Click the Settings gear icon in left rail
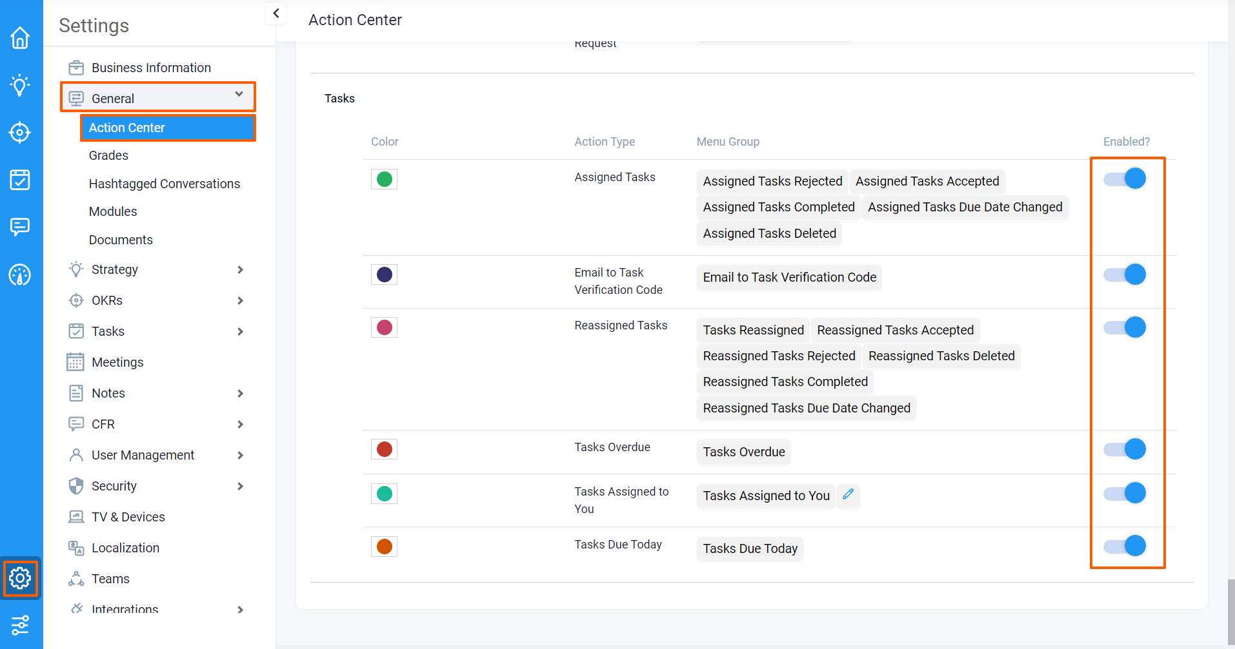The image size is (1235, 649). [x=20, y=578]
